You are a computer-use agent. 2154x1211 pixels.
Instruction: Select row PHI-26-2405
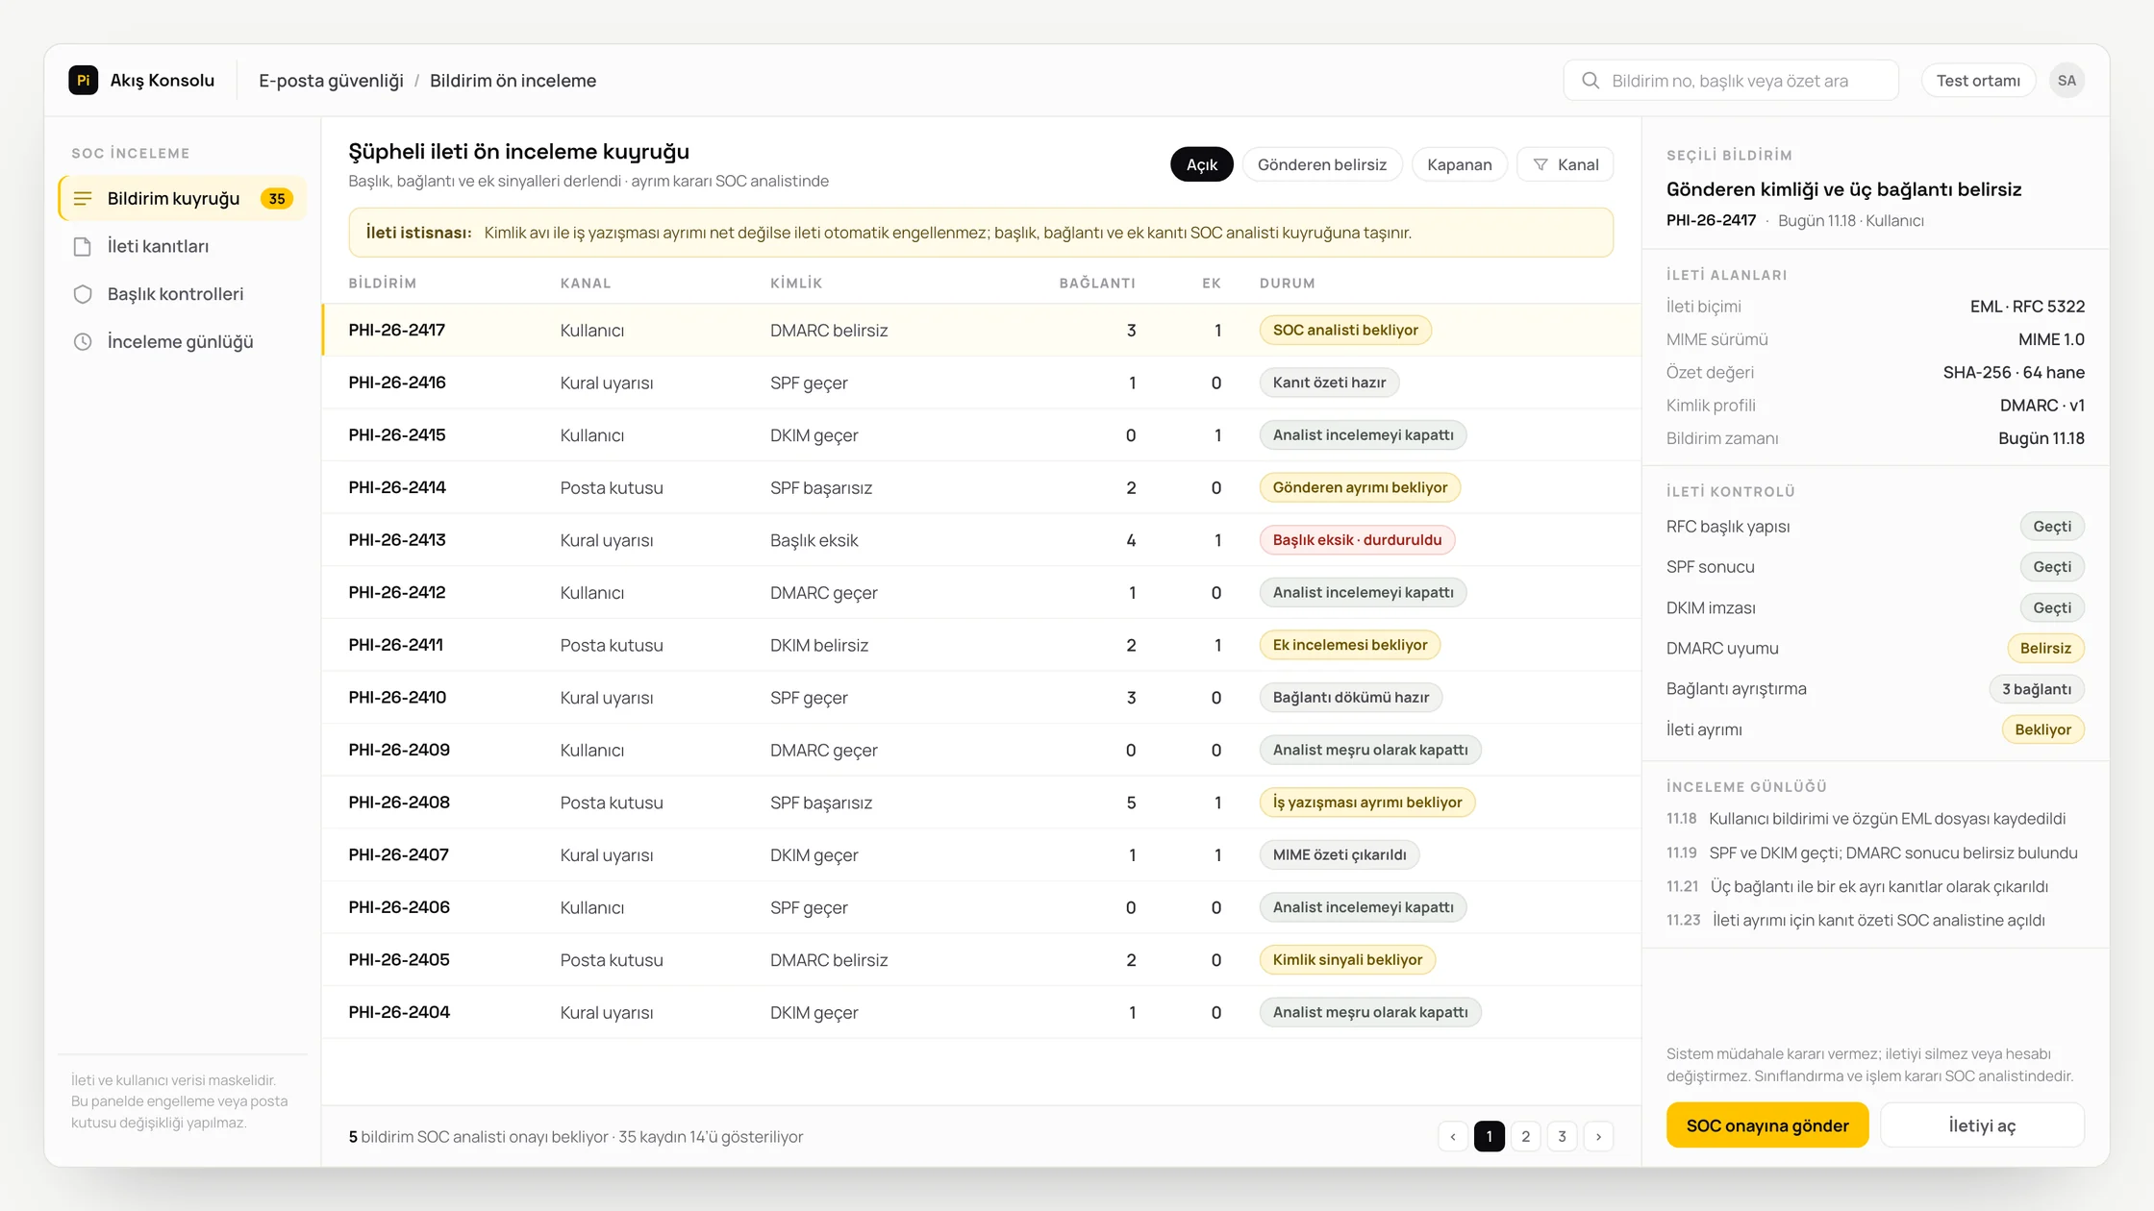point(982,960)
